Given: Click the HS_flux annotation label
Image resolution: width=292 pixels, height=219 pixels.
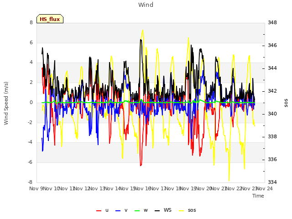Looking at the screenshot, I should tap(50, 19).
